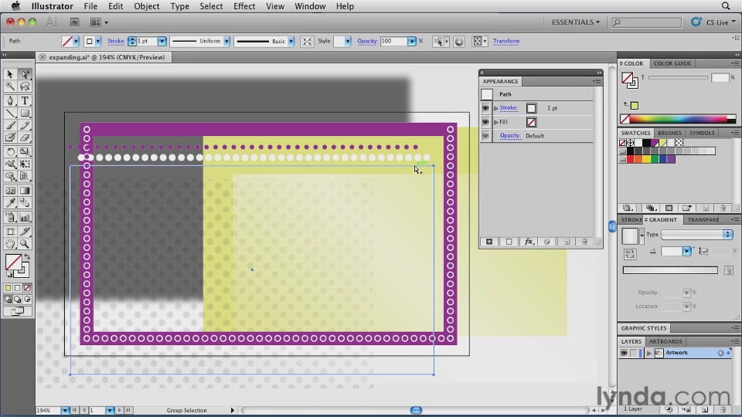Click the Opacity link in control bar
Viewport: 742px width, 417px height.
[x=367, y=41]
